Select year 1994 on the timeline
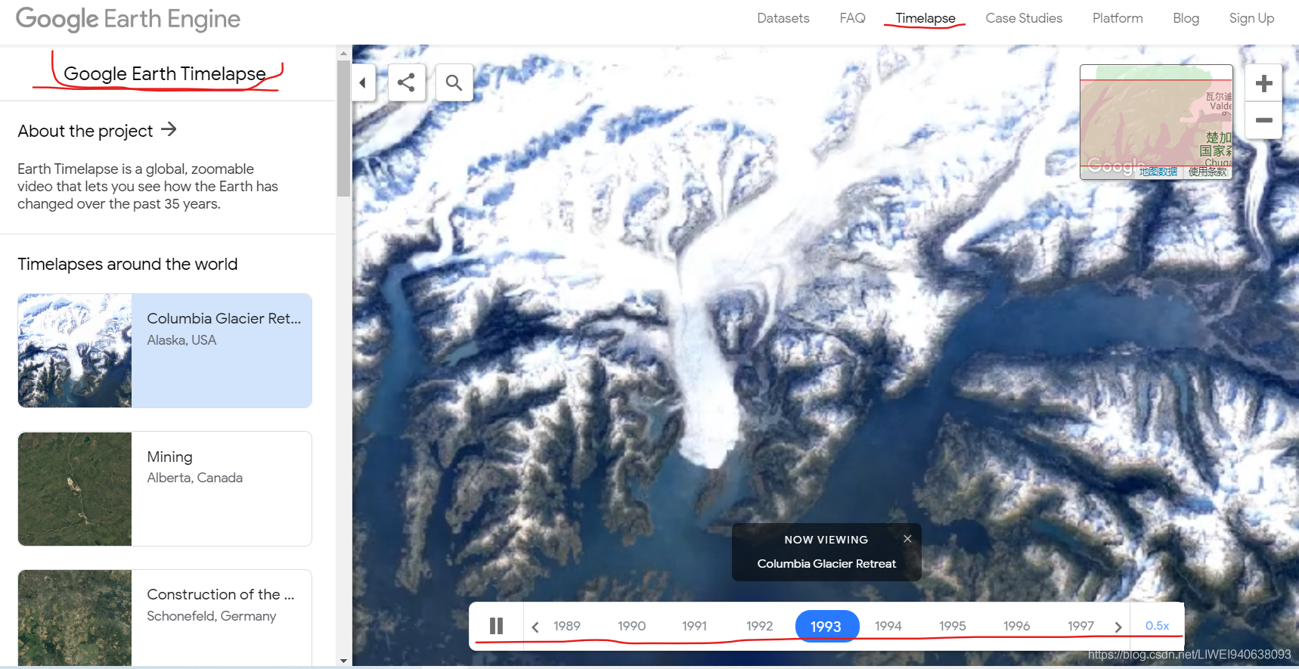Image resolution: width=1299 pixels, height=669 pixels. click(x=888, y=626)
